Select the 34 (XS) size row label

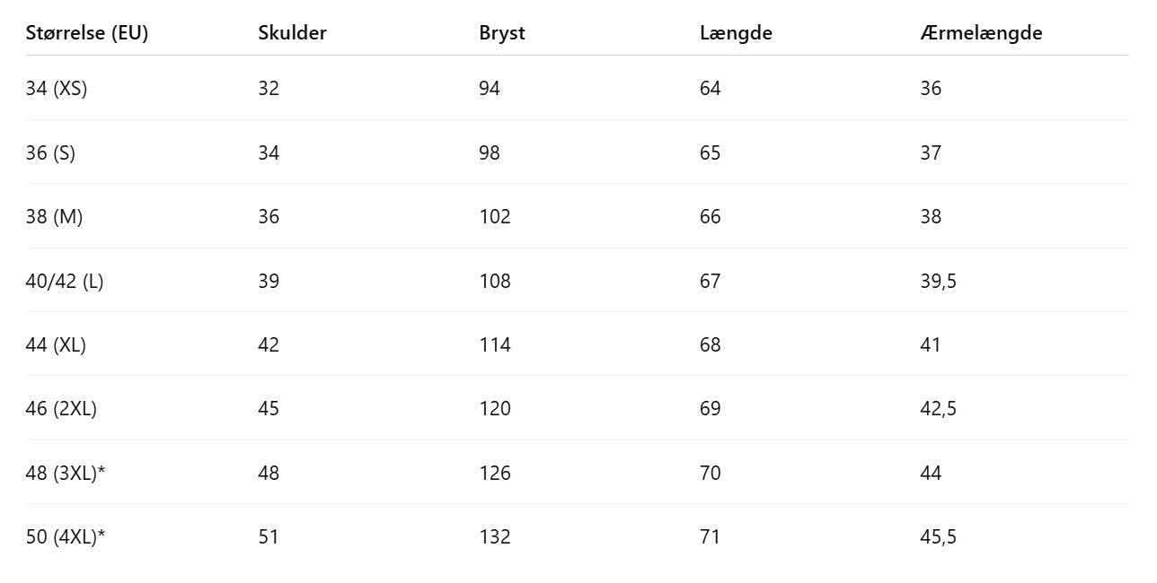57,88
